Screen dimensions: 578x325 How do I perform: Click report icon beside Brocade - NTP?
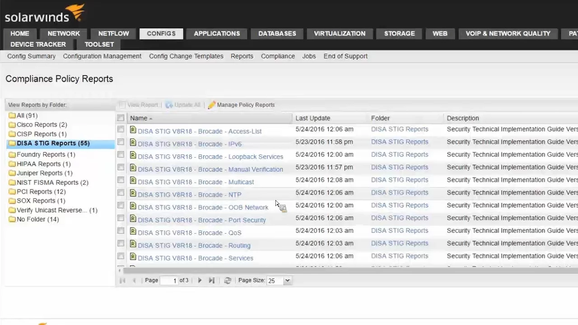pos(133,193)
